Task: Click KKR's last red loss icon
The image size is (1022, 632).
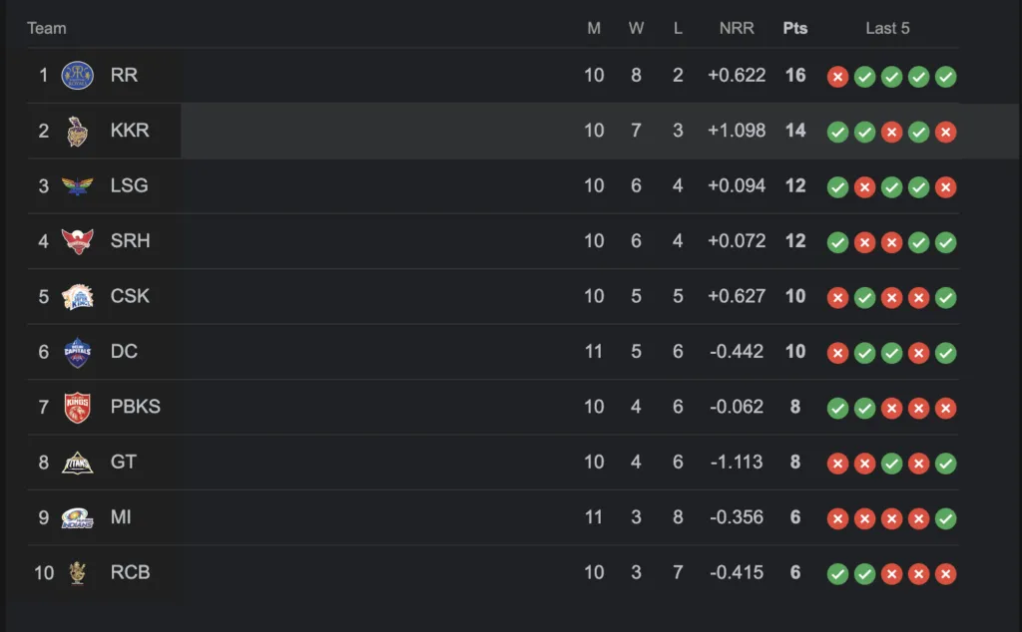Action: click(946, 133)
